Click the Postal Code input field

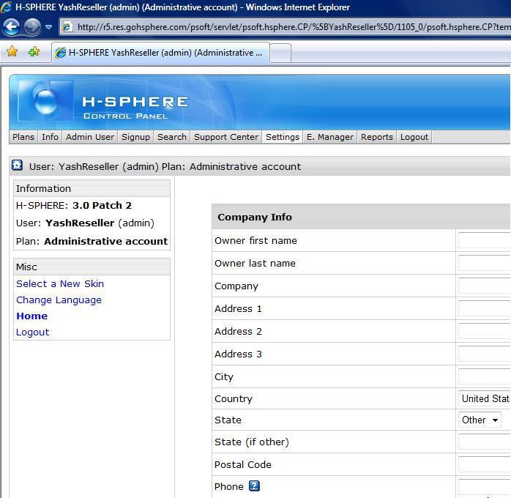click(x=484, y=464)
